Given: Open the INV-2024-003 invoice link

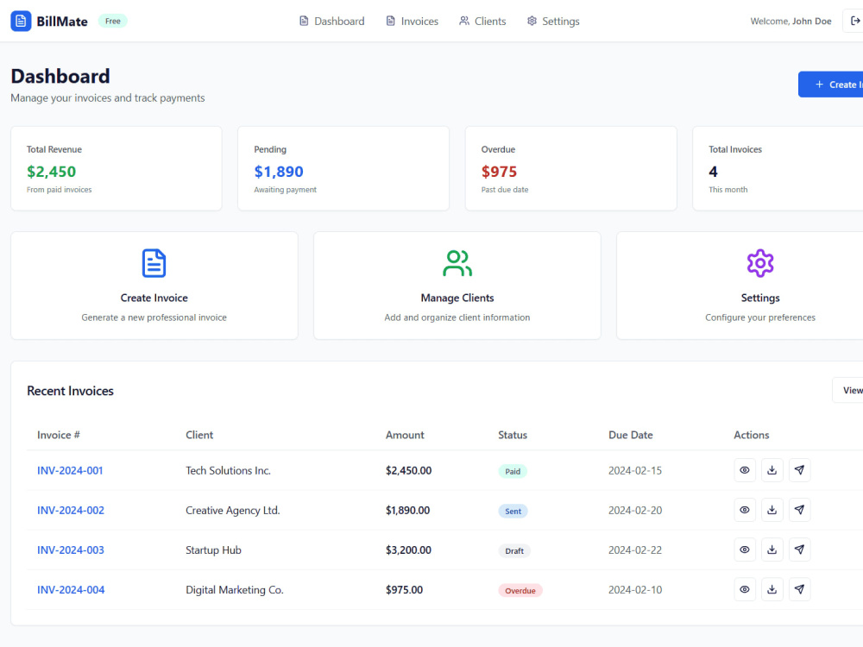Looking at the screenshot, I should tap(71, 550).
